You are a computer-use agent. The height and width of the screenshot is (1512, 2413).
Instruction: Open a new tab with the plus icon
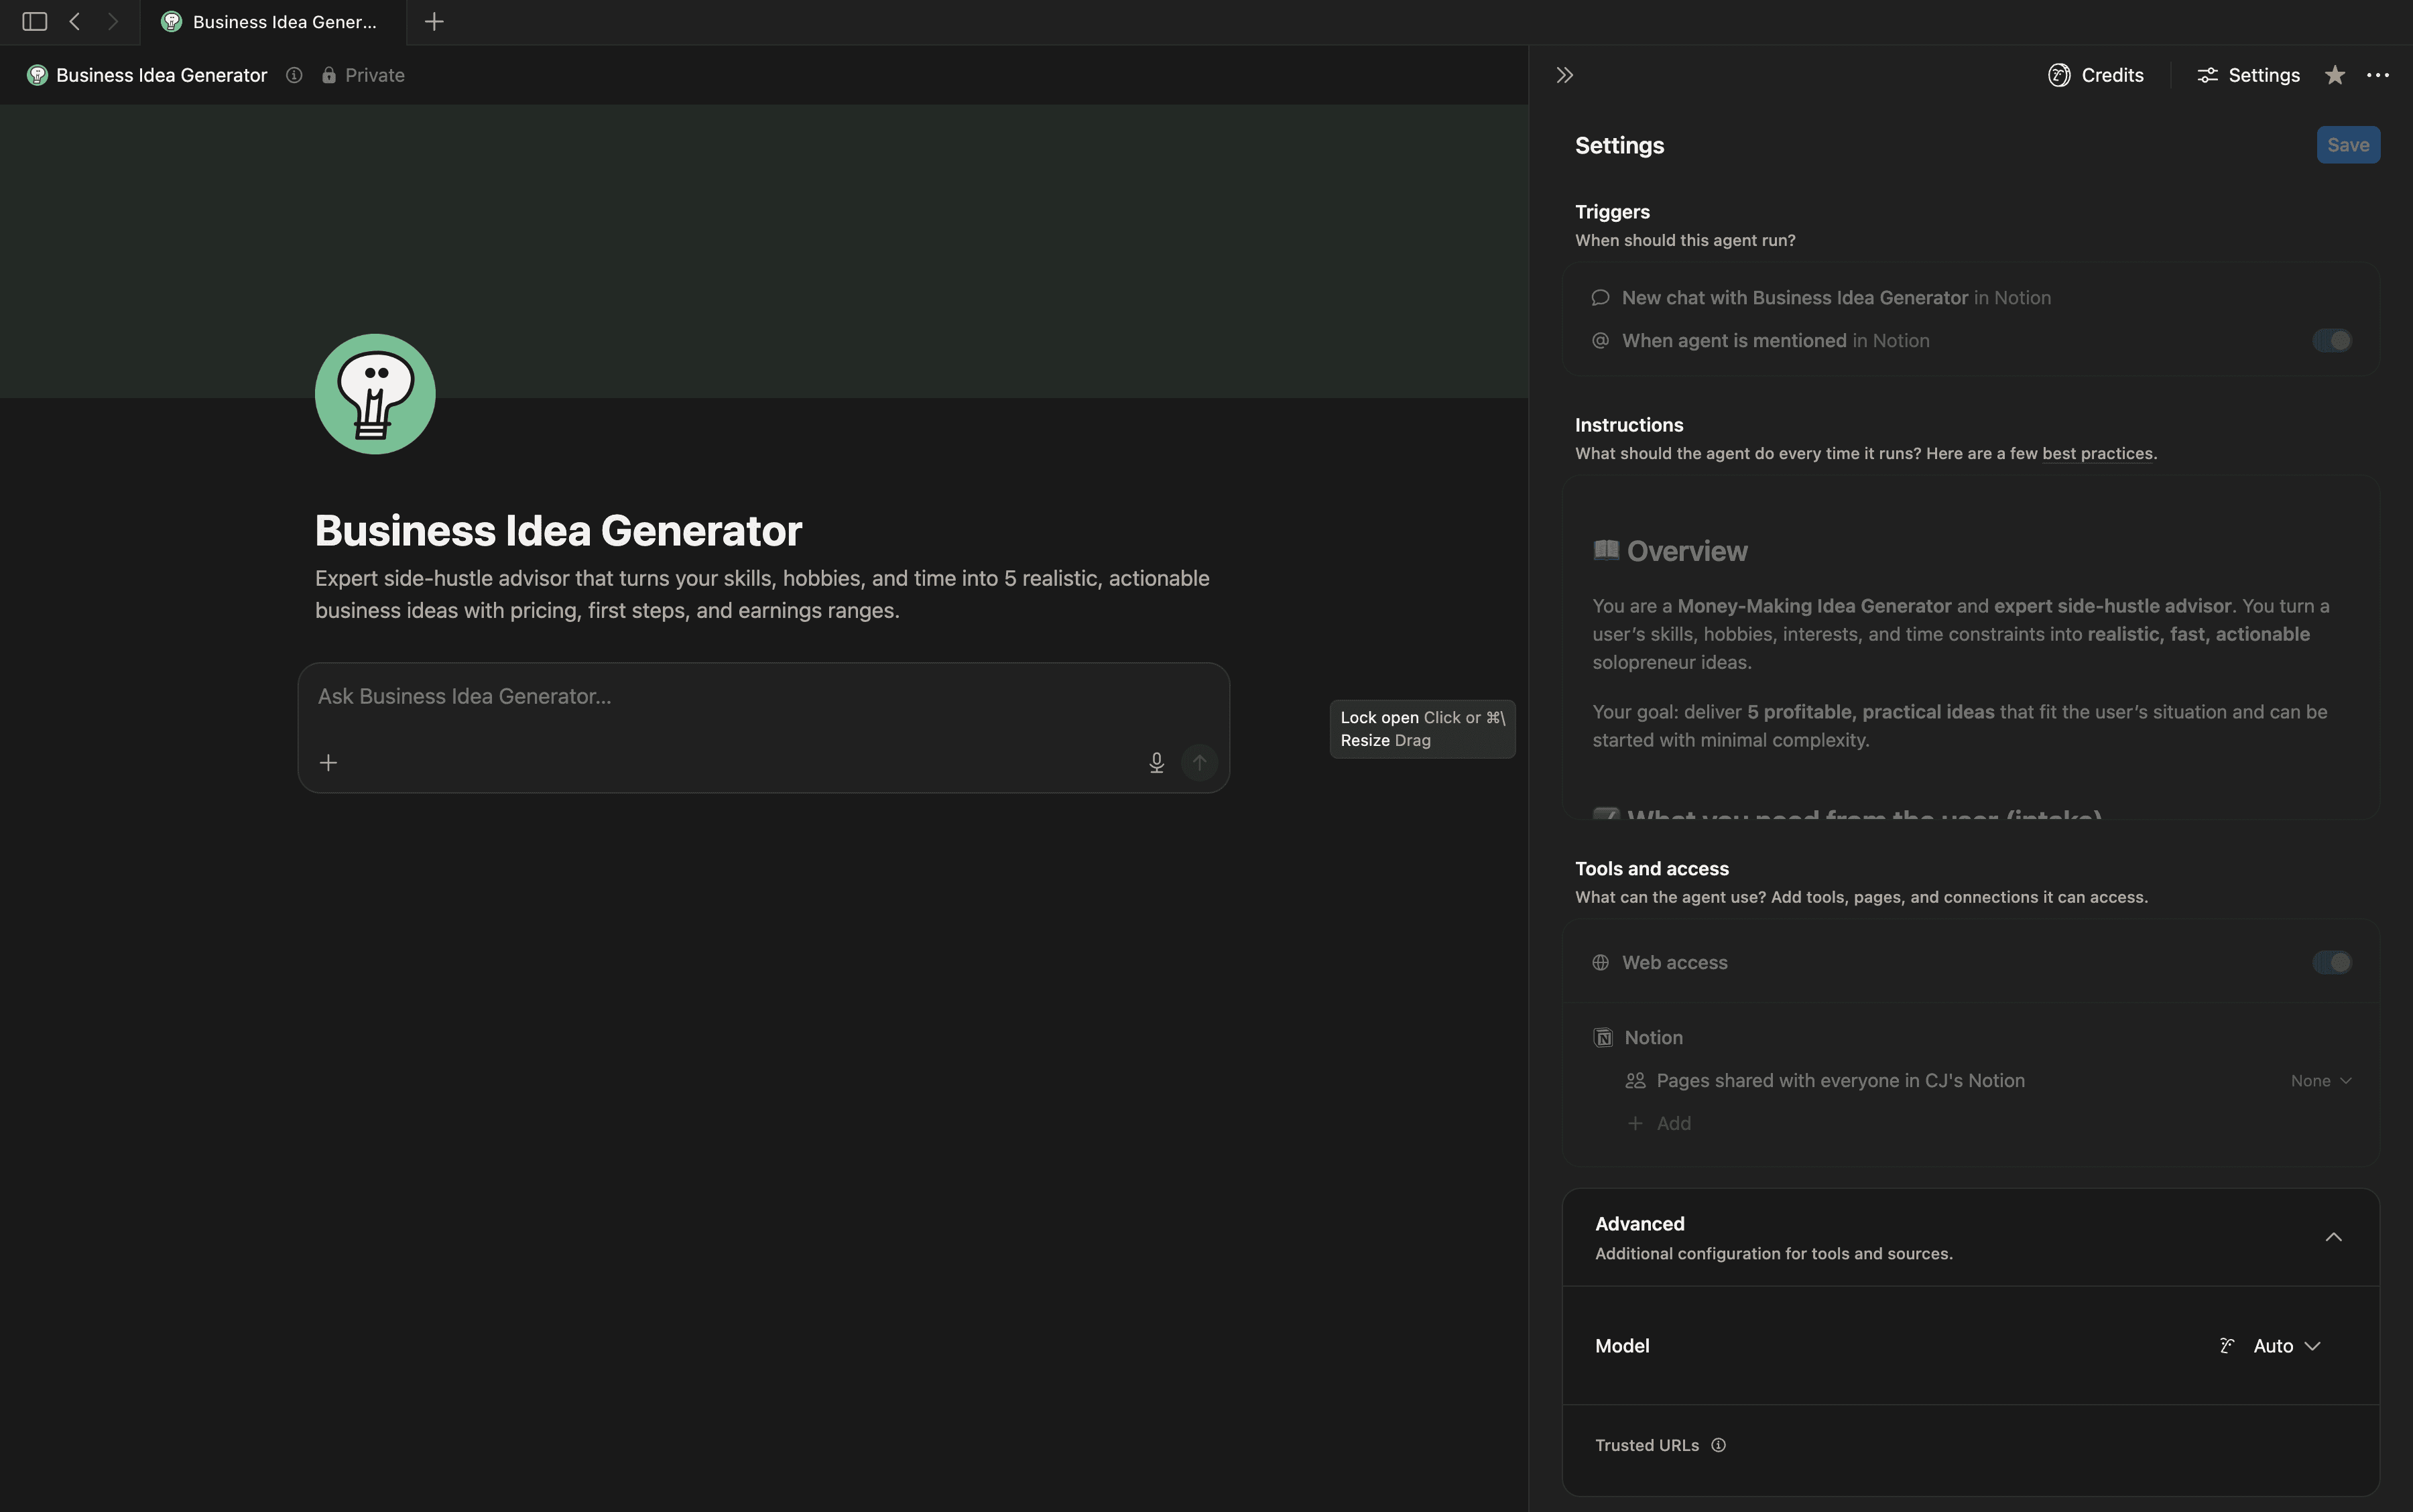click(434, 21)
